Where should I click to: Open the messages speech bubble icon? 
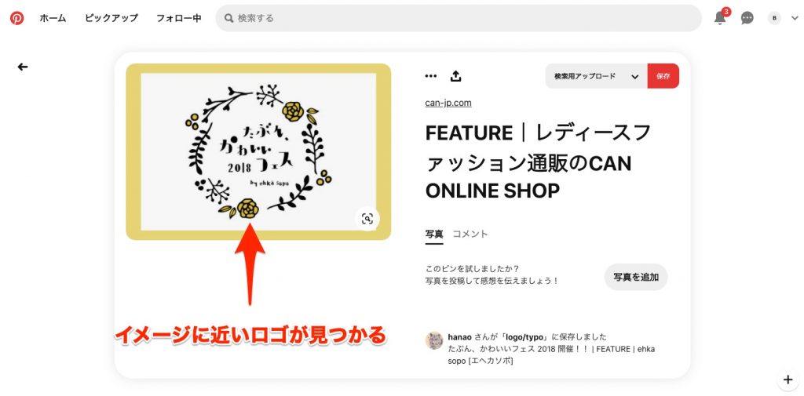(x=747, y=18)
